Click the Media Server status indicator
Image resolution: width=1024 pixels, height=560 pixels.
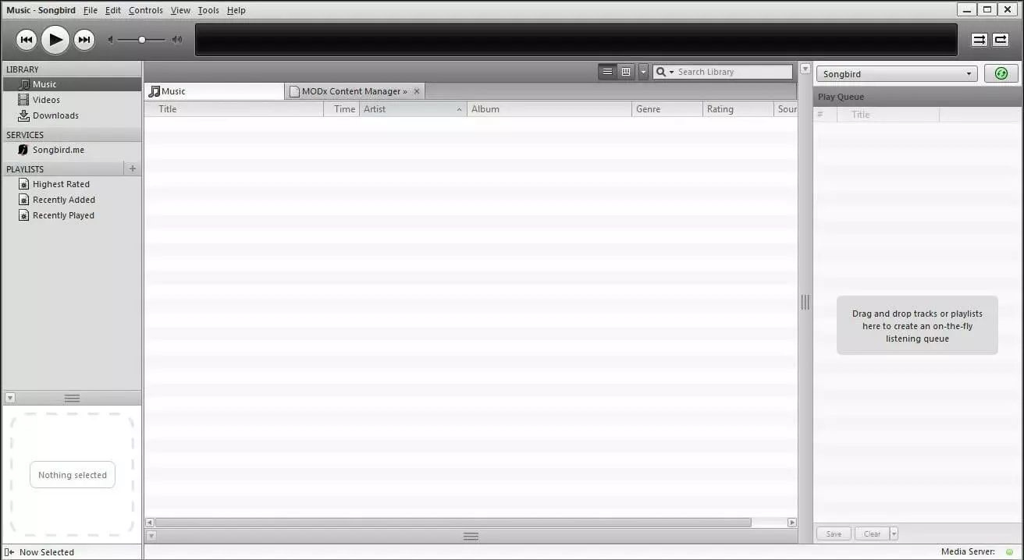pos(1009,552)
